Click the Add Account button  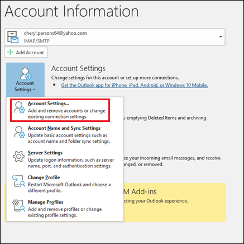[26, 52]
